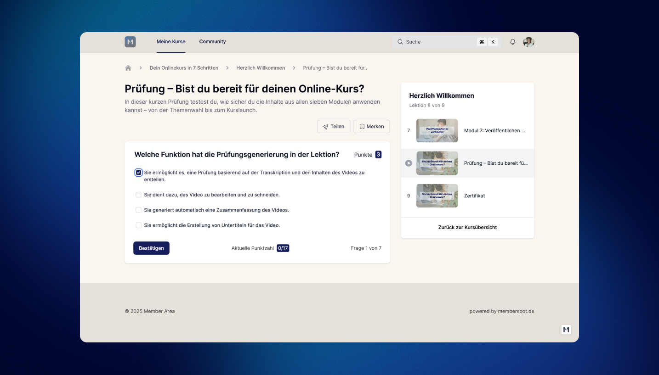The image size is (659, 375).
Task: Open the Zertifikat lesson
Action: (474, 196)
